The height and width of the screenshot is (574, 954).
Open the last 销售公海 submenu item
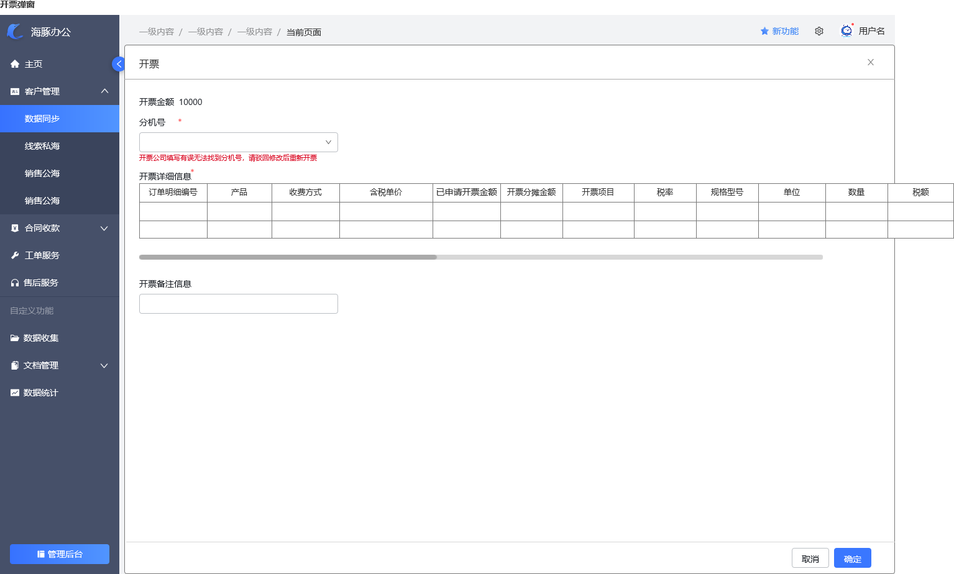tap(60, 201)
